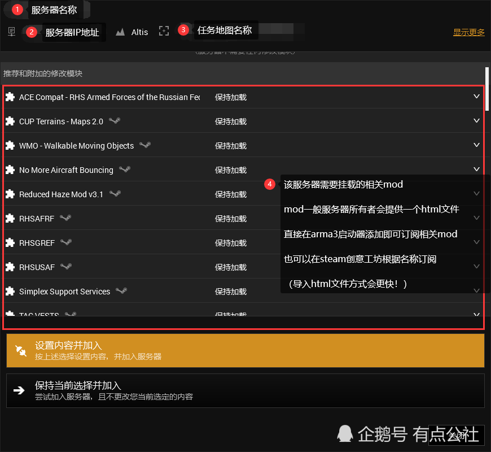The image size is (491, 452).
Task: Expand the No More Aircraft Bouncing row
Action: click(x=476, y=169)
